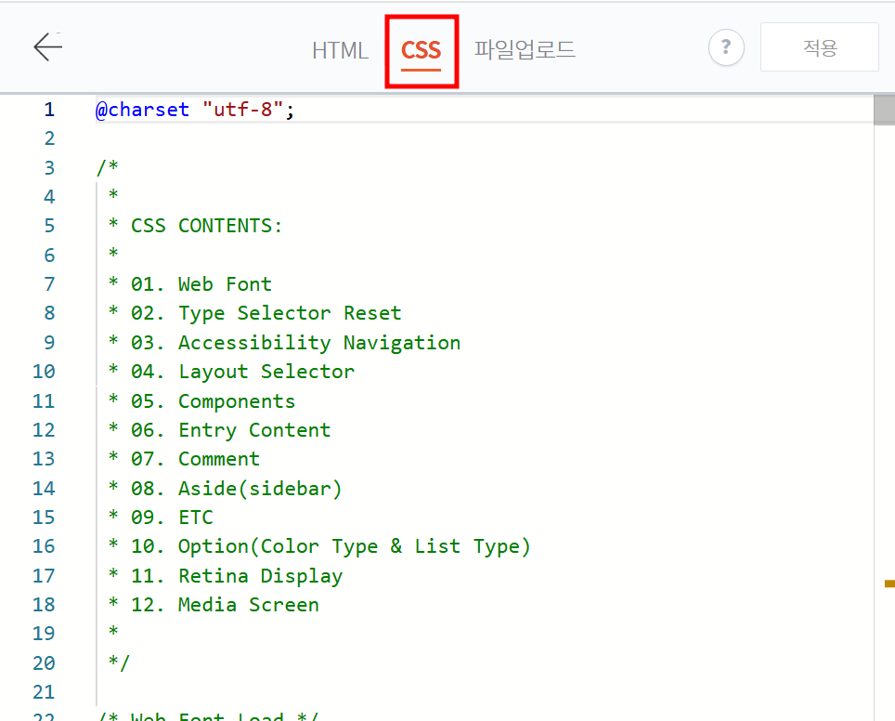
Task: Click the vertical scrollbar thumb
Action: pyautogui.click(x=884, y=111)
